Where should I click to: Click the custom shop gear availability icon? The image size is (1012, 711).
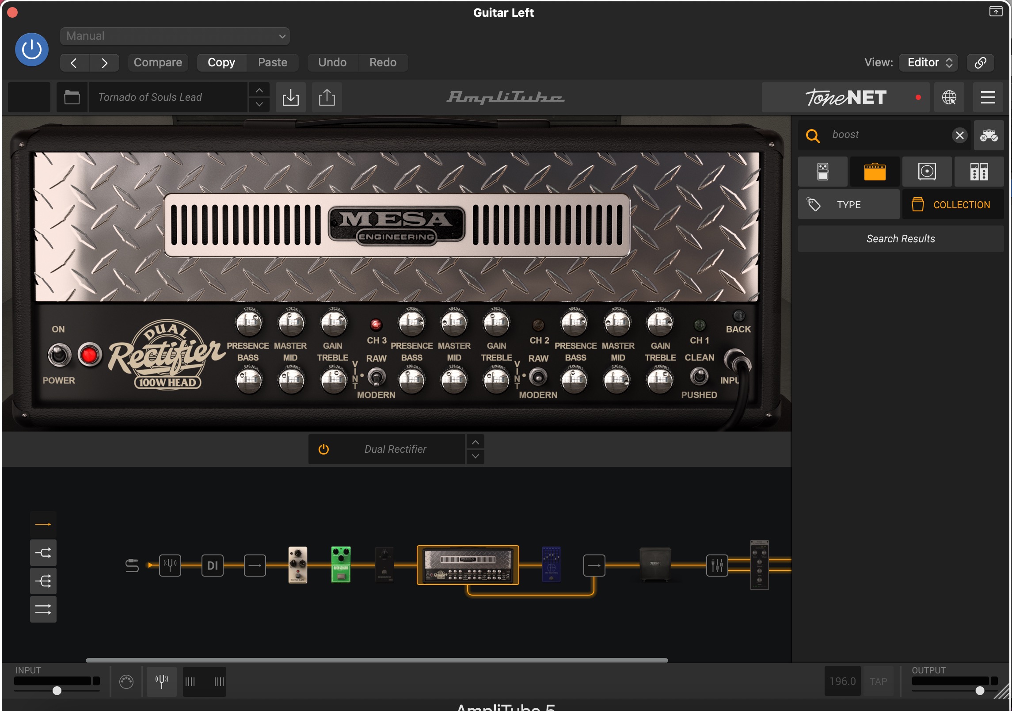click(x=989, y=135)
